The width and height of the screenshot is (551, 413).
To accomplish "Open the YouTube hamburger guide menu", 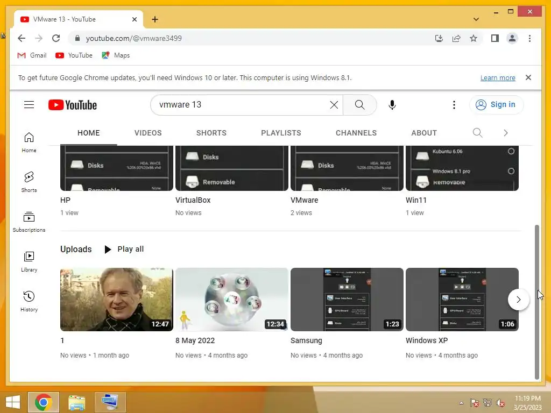I will 29,105.
